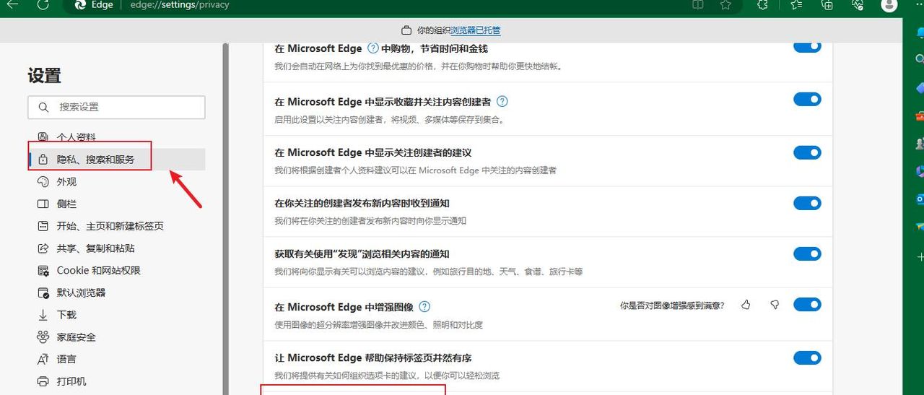Open the Extensions puzzle icon
The height and width of the screenshot is (395, 924).
click(762, 4)
